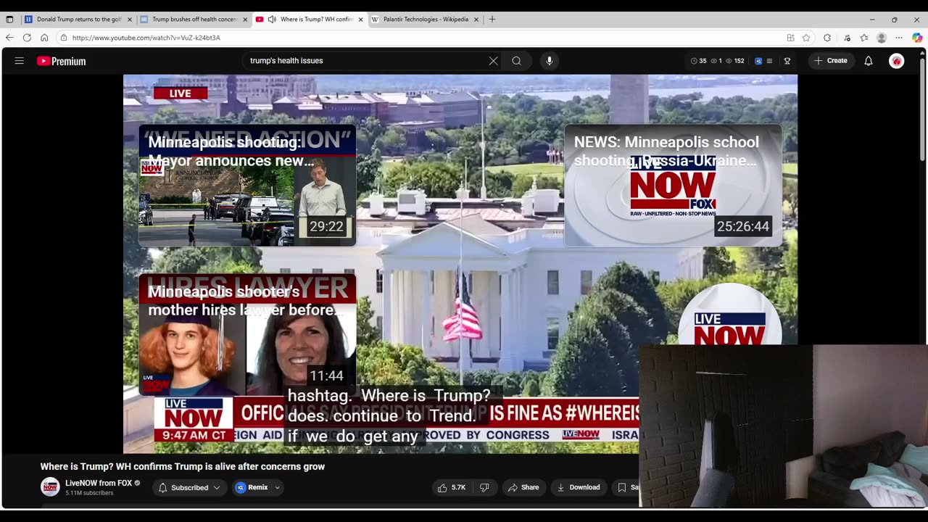
Task: Start a voice search with microphone
Action: coord(549,61)
